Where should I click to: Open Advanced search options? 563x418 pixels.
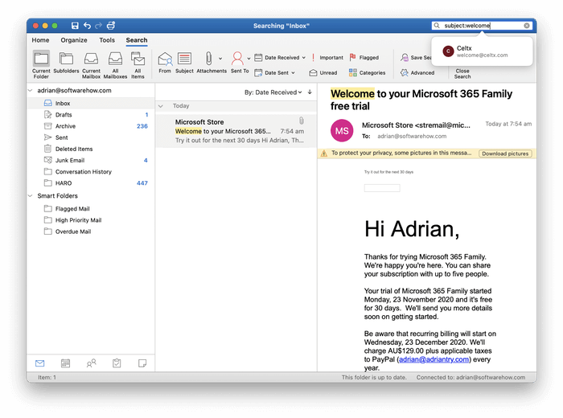click(x=417, y=72)
